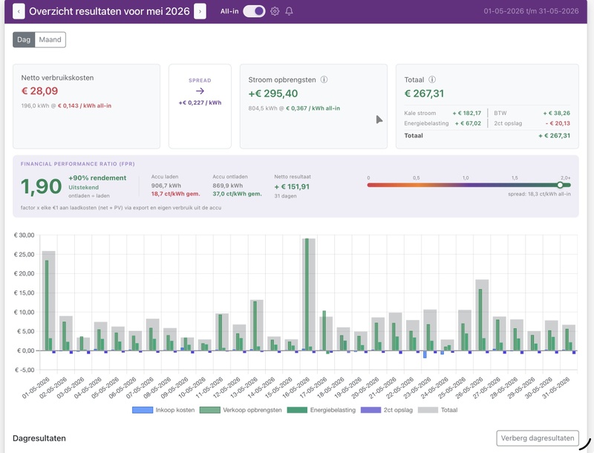This screenshot has height=453, width=594.
Task: Toggle Energiebelasting legend entry
Action: pyautogui.click(x=322, y=410)
